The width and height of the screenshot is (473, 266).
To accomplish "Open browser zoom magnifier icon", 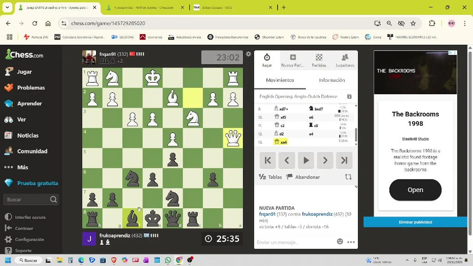I will pos(389,23).
